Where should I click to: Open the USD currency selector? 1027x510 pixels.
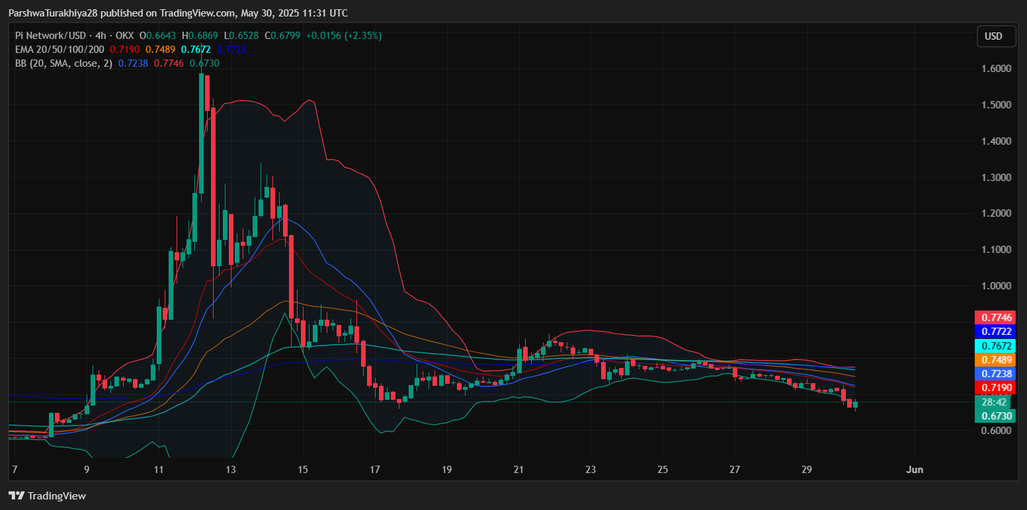(x=996, y=36)
